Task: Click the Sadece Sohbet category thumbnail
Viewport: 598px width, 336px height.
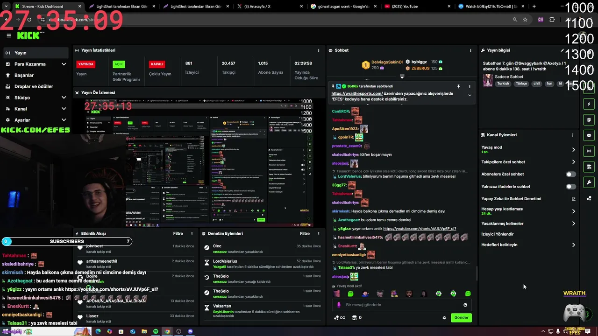Action: (488, 80)
